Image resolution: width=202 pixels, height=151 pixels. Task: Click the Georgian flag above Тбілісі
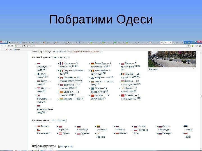pos(186,133)
